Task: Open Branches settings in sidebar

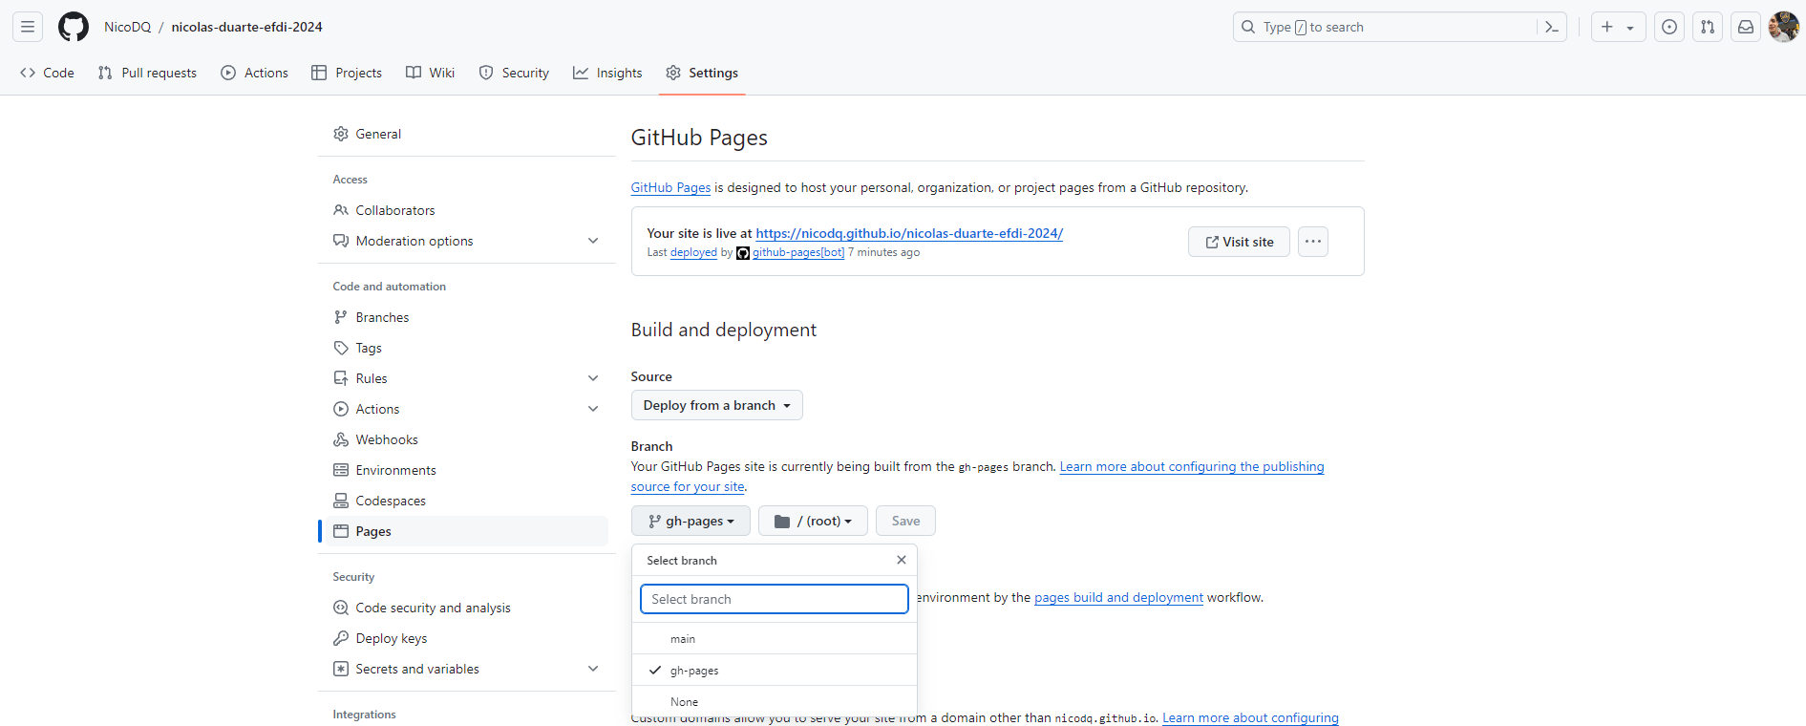Action: coord(467,317)
